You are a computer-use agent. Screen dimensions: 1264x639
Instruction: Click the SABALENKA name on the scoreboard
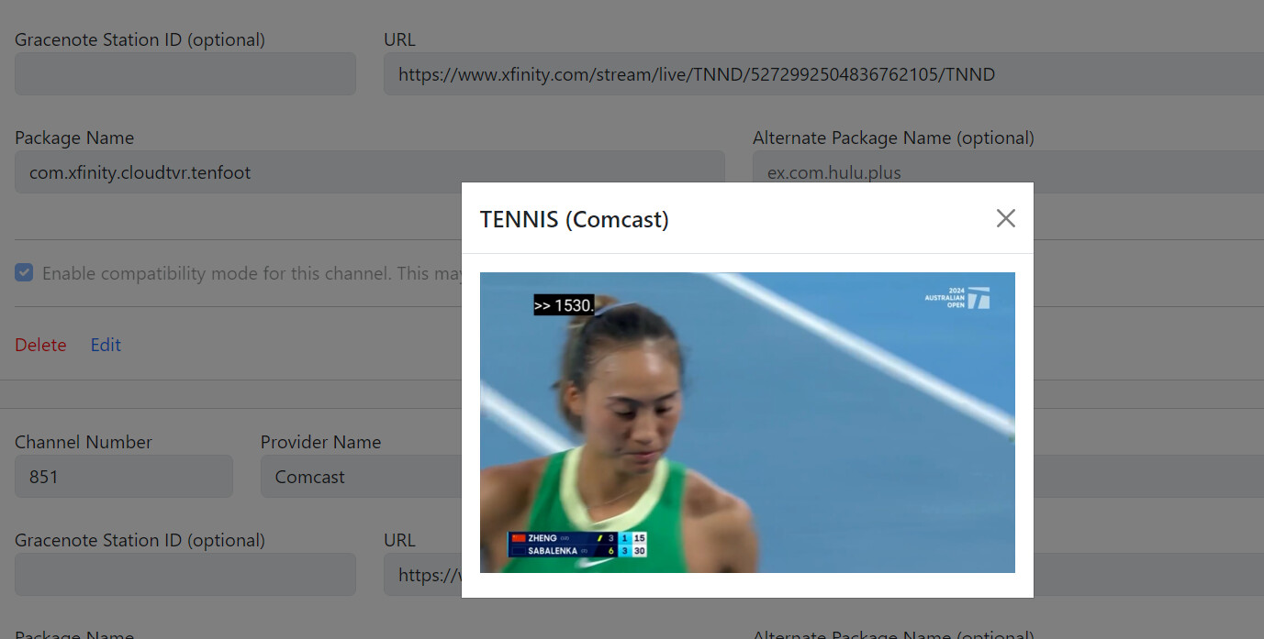552,551
